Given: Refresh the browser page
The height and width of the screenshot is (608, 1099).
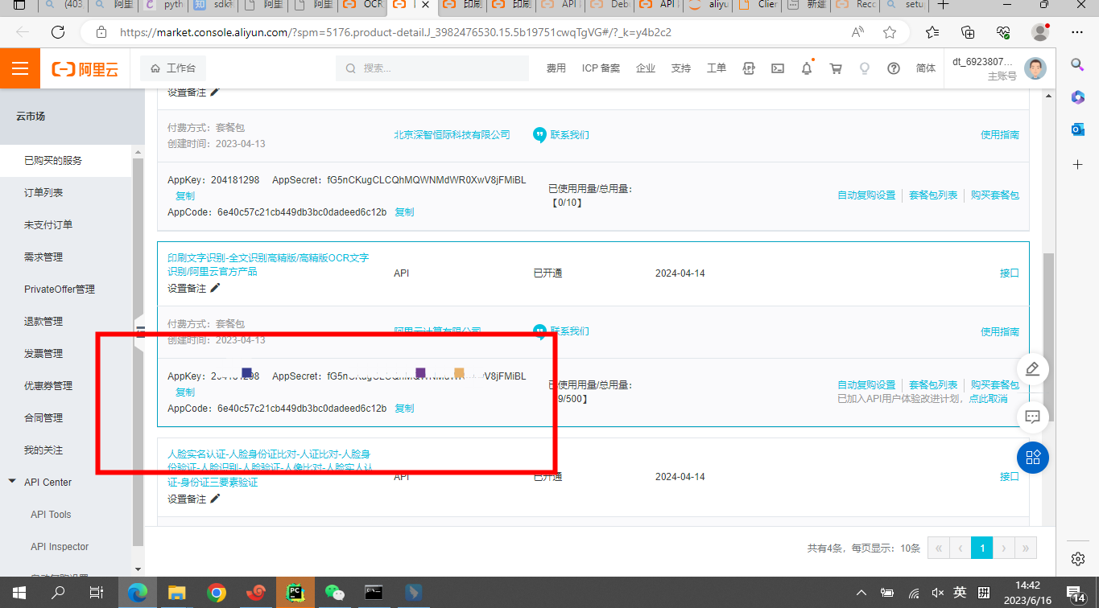Looking at the screenshot, I should 58,32.
